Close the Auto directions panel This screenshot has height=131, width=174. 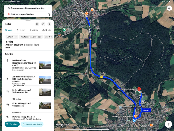[x=49, y=24]
